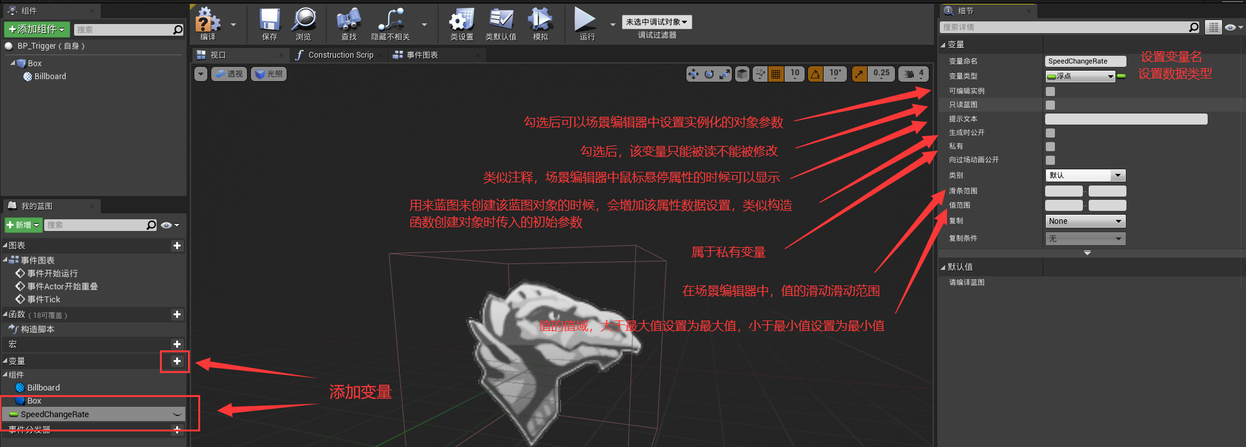Open the 变量类型 float type dropdown
The image size is (1246, 447).
1080,77
